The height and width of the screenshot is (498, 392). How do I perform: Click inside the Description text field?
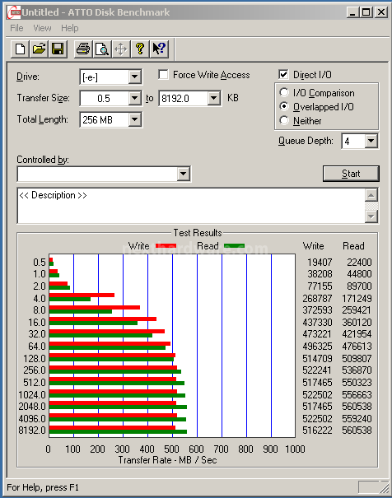pos(191,206)
